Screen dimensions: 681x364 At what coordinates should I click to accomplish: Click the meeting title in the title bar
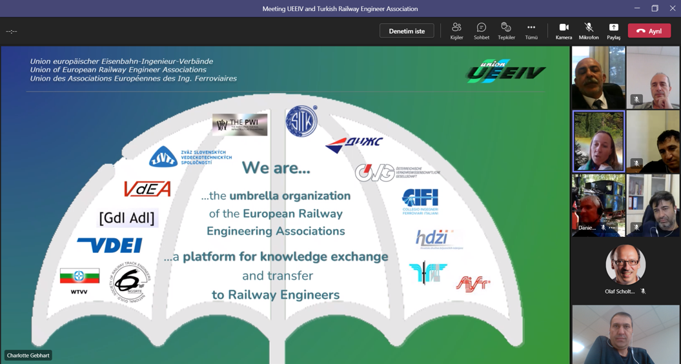pos(340,8)
